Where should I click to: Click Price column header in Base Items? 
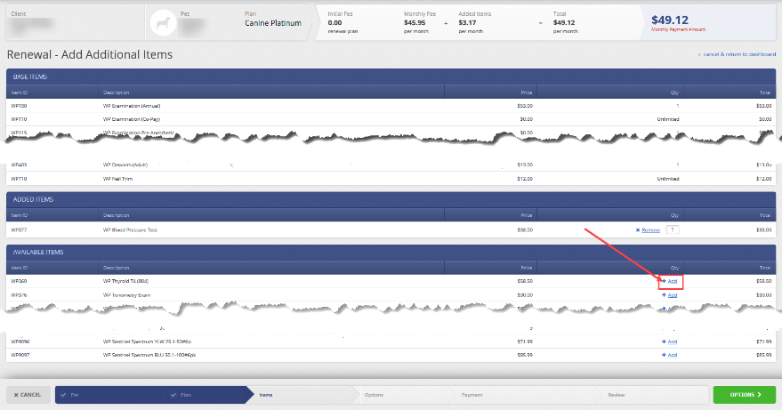coord(527,92)
